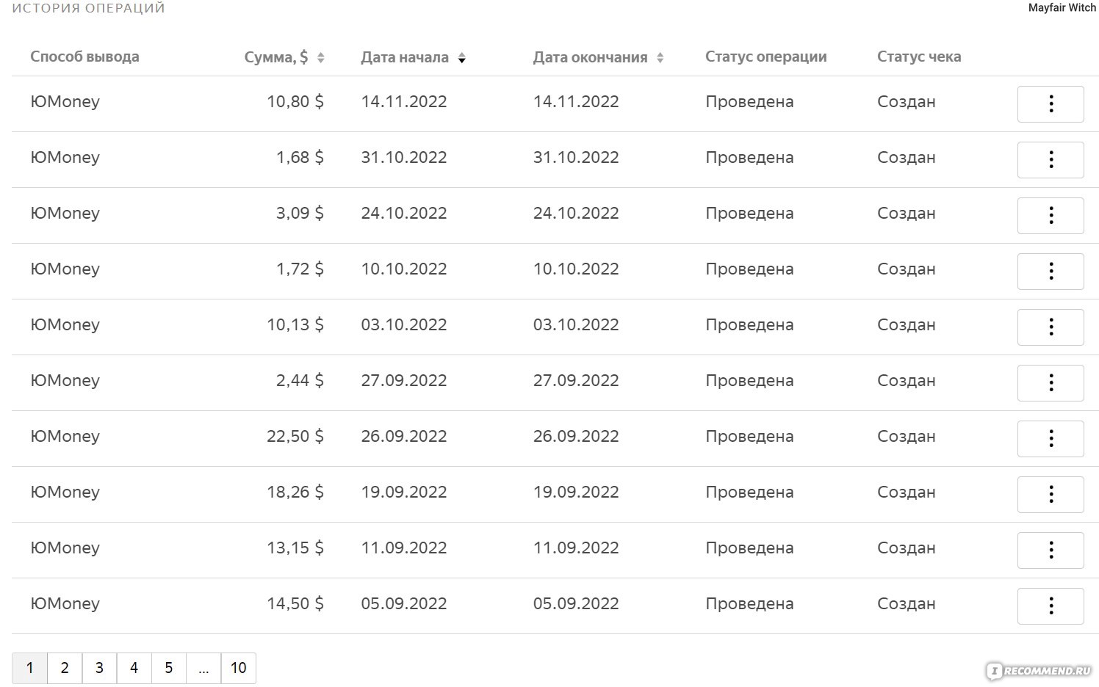The height and width of the screenshot is (687, 1099).
Task: Go to page 5 of history
Action: coord(169,668)
